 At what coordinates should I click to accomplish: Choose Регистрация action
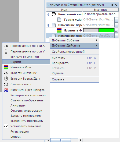(x=26, y=132)
